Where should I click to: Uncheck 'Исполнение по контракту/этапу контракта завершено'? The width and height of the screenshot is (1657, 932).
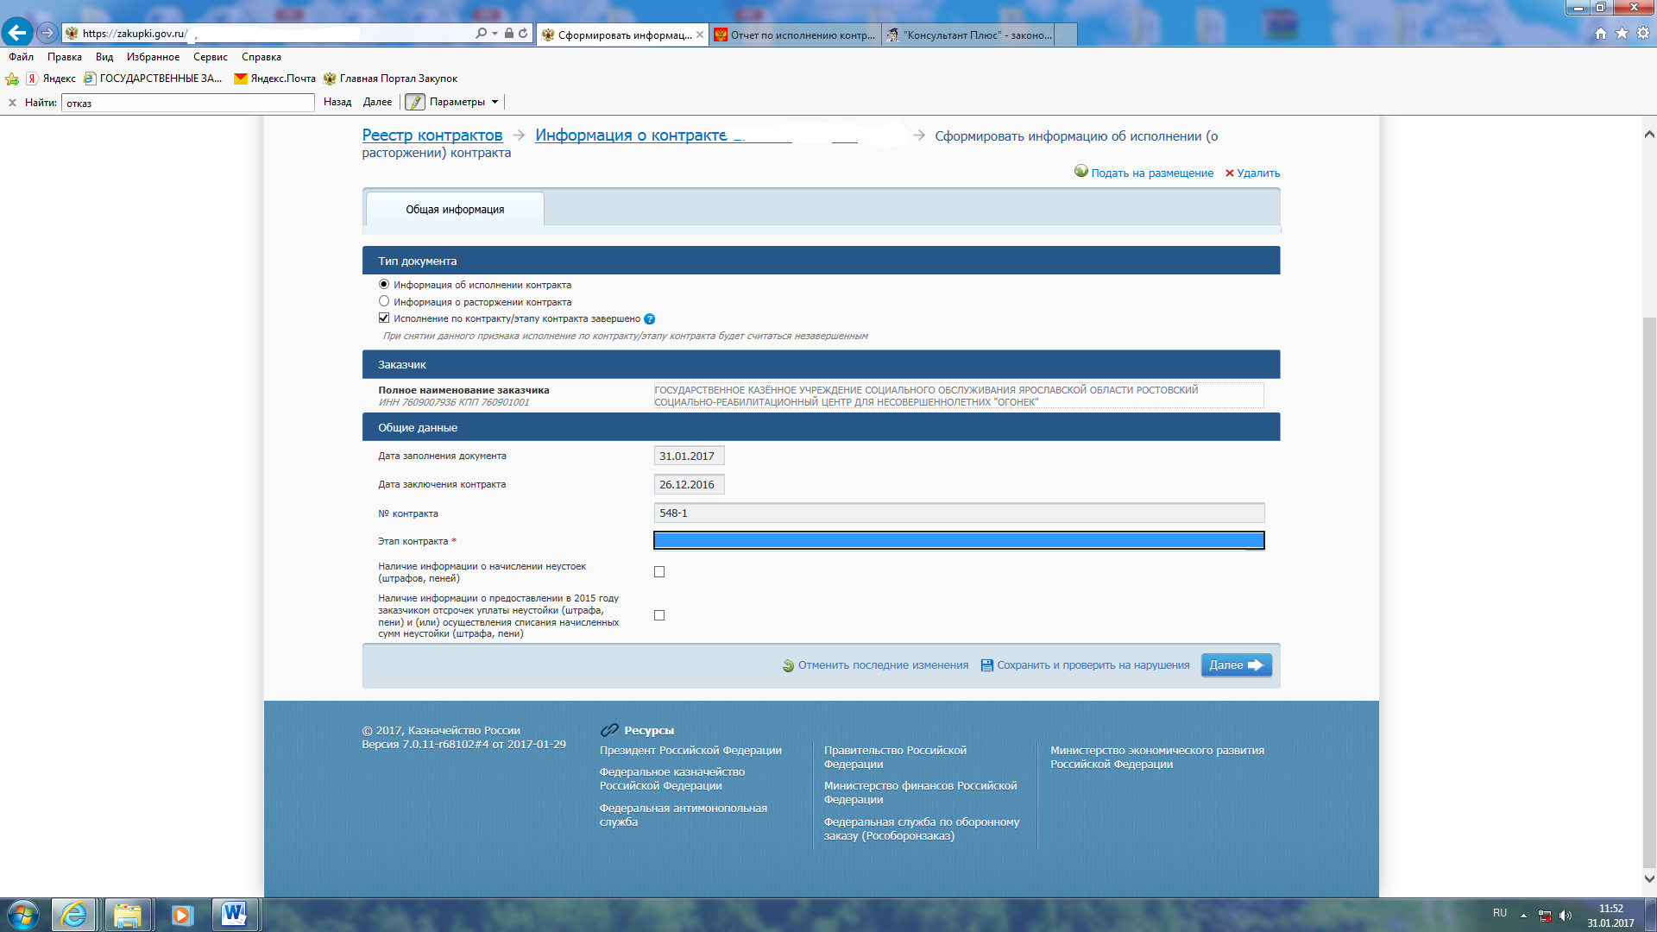coord(384,318)
